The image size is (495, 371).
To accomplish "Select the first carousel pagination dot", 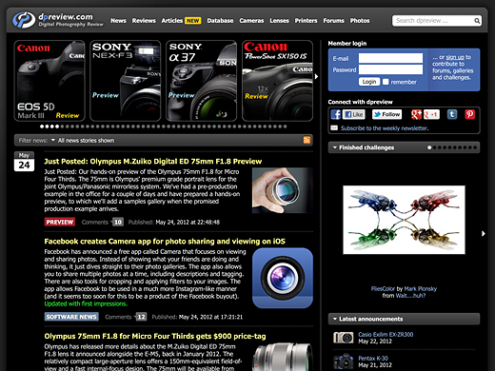I will (42, 127).
